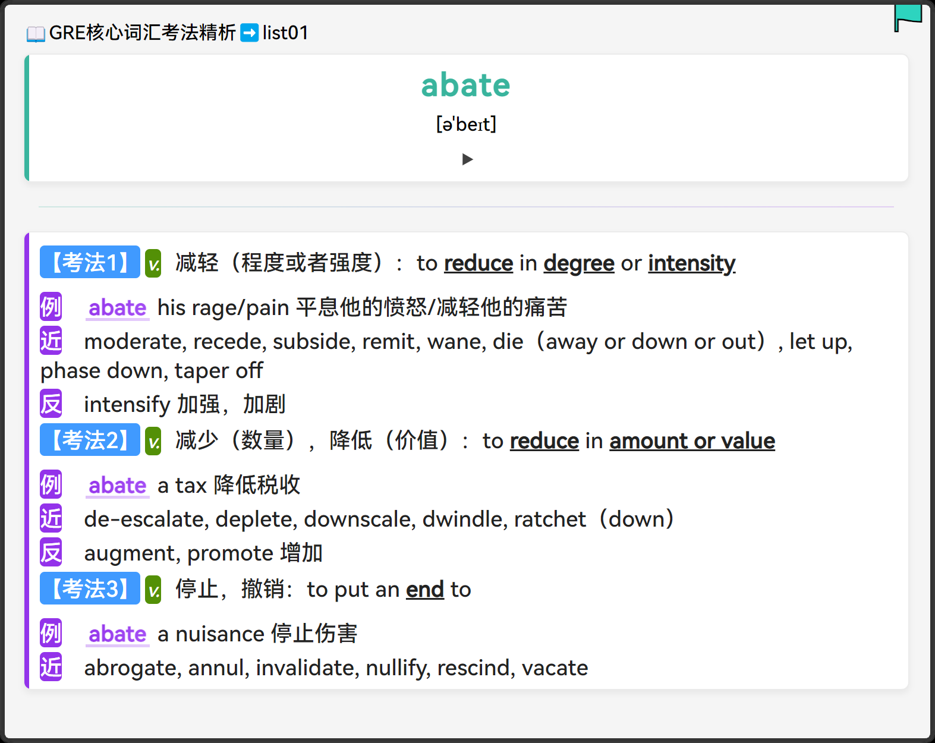Click the 反 icon before augment, promote
This screenshot has height=743, width=935.
(x=51, y=552)
